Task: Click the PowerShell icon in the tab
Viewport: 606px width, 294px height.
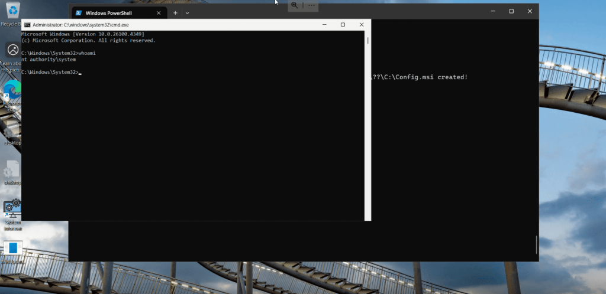Action: pyautogui.click(x=79, y=13)
